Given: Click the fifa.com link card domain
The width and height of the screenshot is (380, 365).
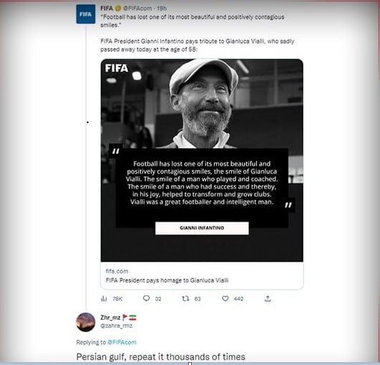Looking at the screenshot, I should pos(117,271).
